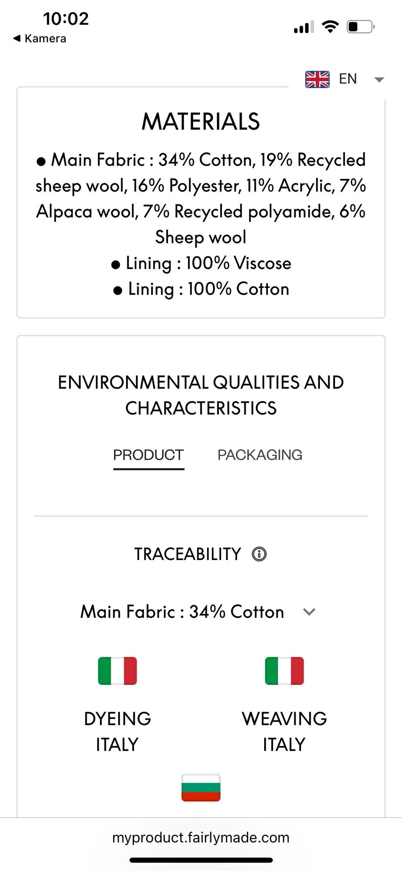Switch to the PRODUCT tab
This screenshot has height=871, width=402.
[148, 455]
